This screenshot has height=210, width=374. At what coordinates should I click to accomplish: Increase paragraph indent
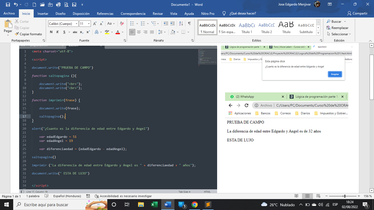[172, 24]
